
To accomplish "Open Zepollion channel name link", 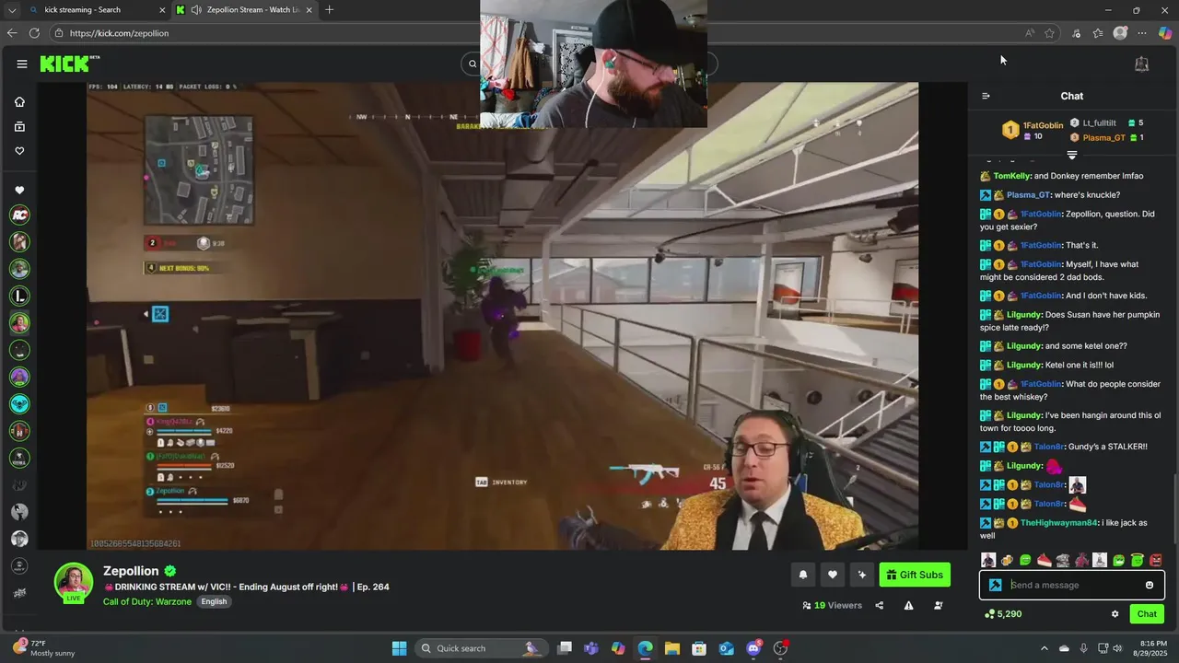I will point(131,571).
